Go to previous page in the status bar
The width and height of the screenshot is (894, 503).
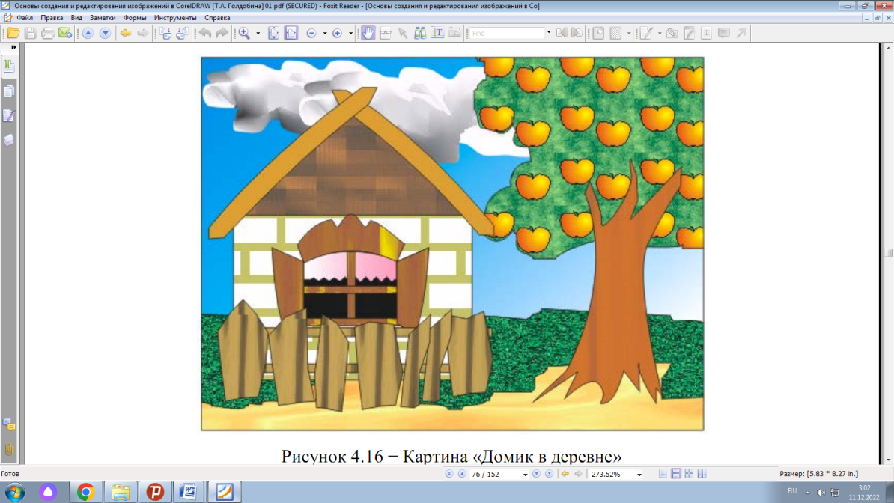click(462, 474)
